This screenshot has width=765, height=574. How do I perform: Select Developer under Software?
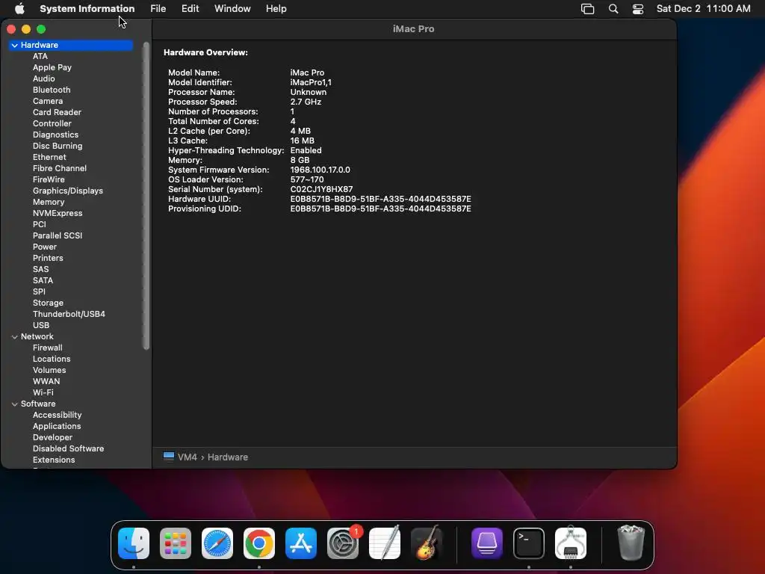point(52,438)
